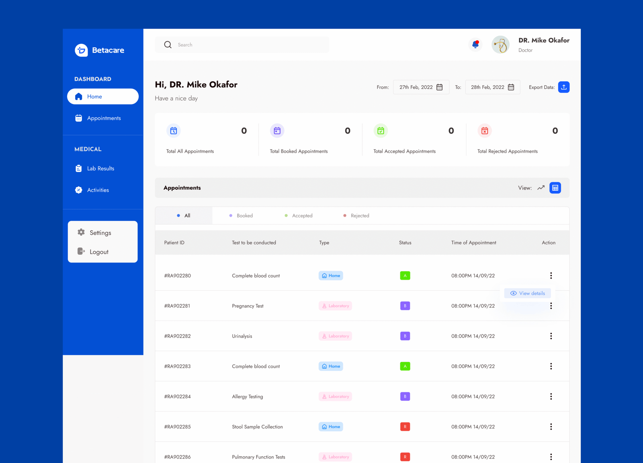This screenshot has height=463, width=643.
Task: Switch to the table grid view
Action: [555, 188]
